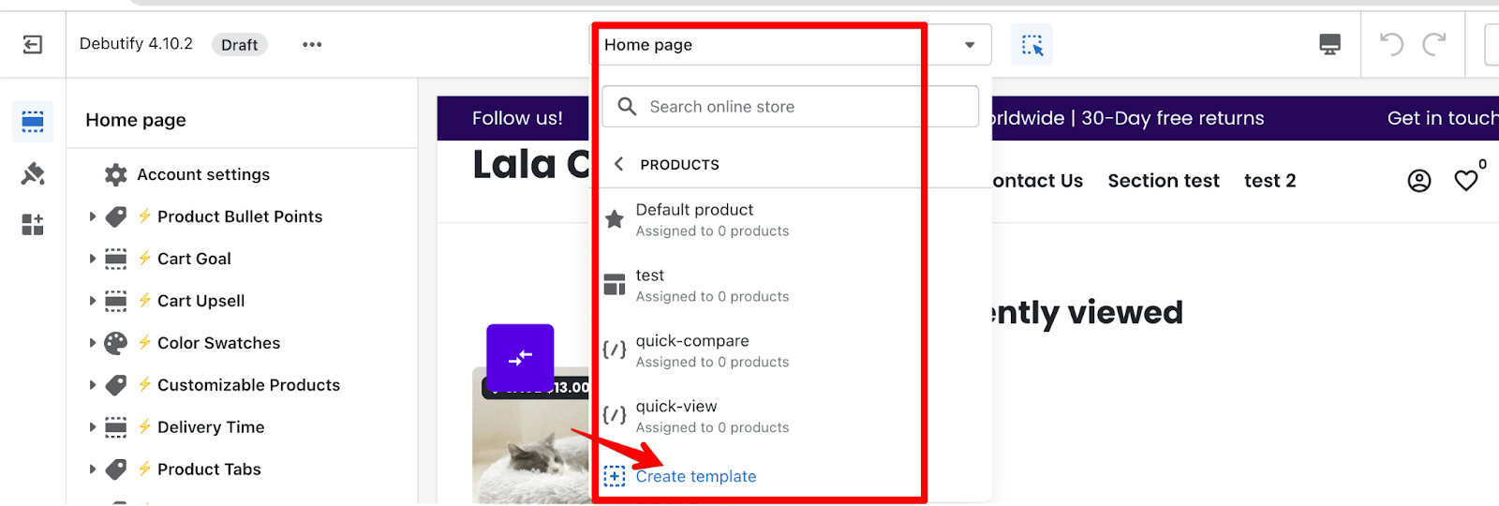Toggle the inspector selection tool
Viewport: 1499px width, 506px height.
pos(1031,45)
